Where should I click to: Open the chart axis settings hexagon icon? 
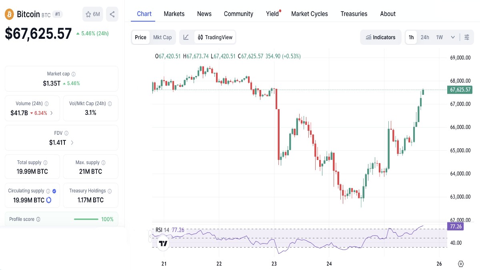click(461, 264)
